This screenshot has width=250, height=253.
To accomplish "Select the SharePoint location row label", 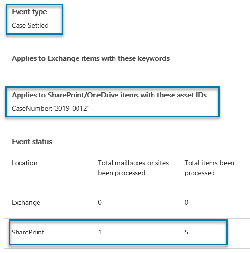I will pyautogui.click(x=28, y=232).
